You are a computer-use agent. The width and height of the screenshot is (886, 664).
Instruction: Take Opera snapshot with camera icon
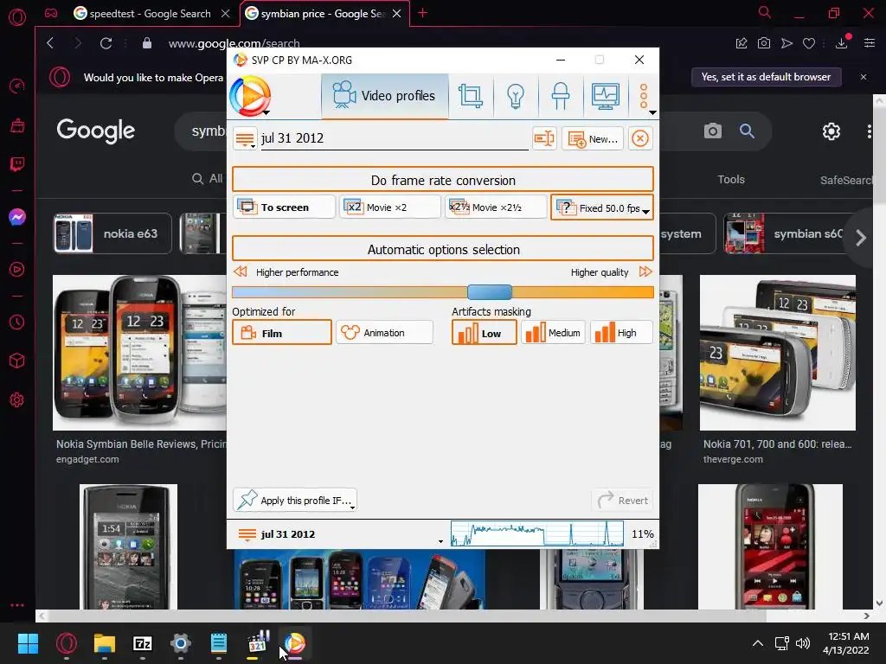(764, 43)
